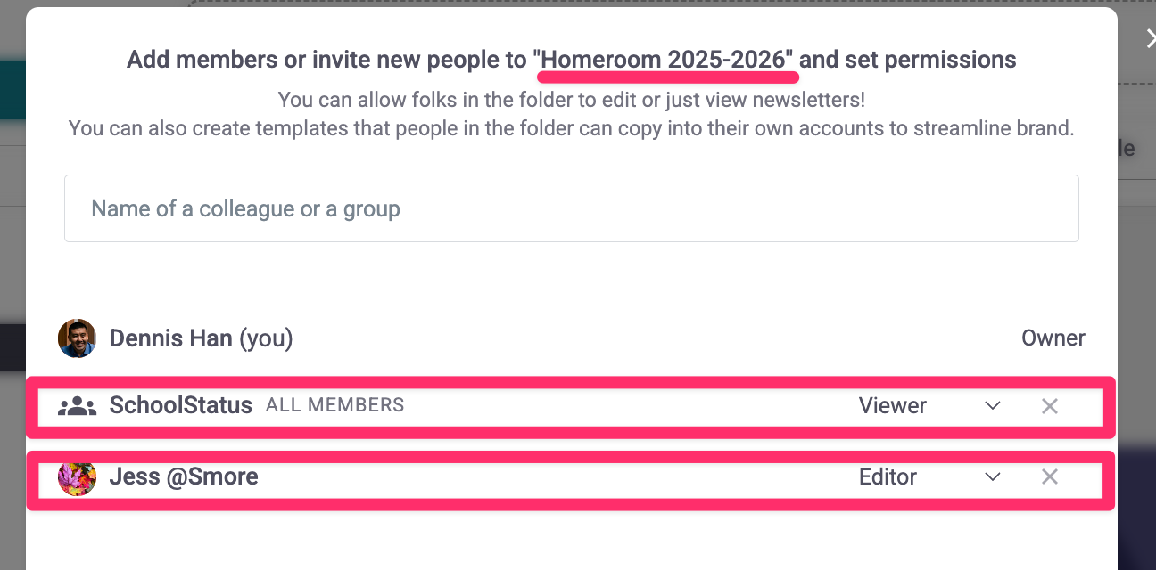This screenshot has width=1156, height=570.
Task: Click the Editor permission label
Action: (x=888, y=477)
